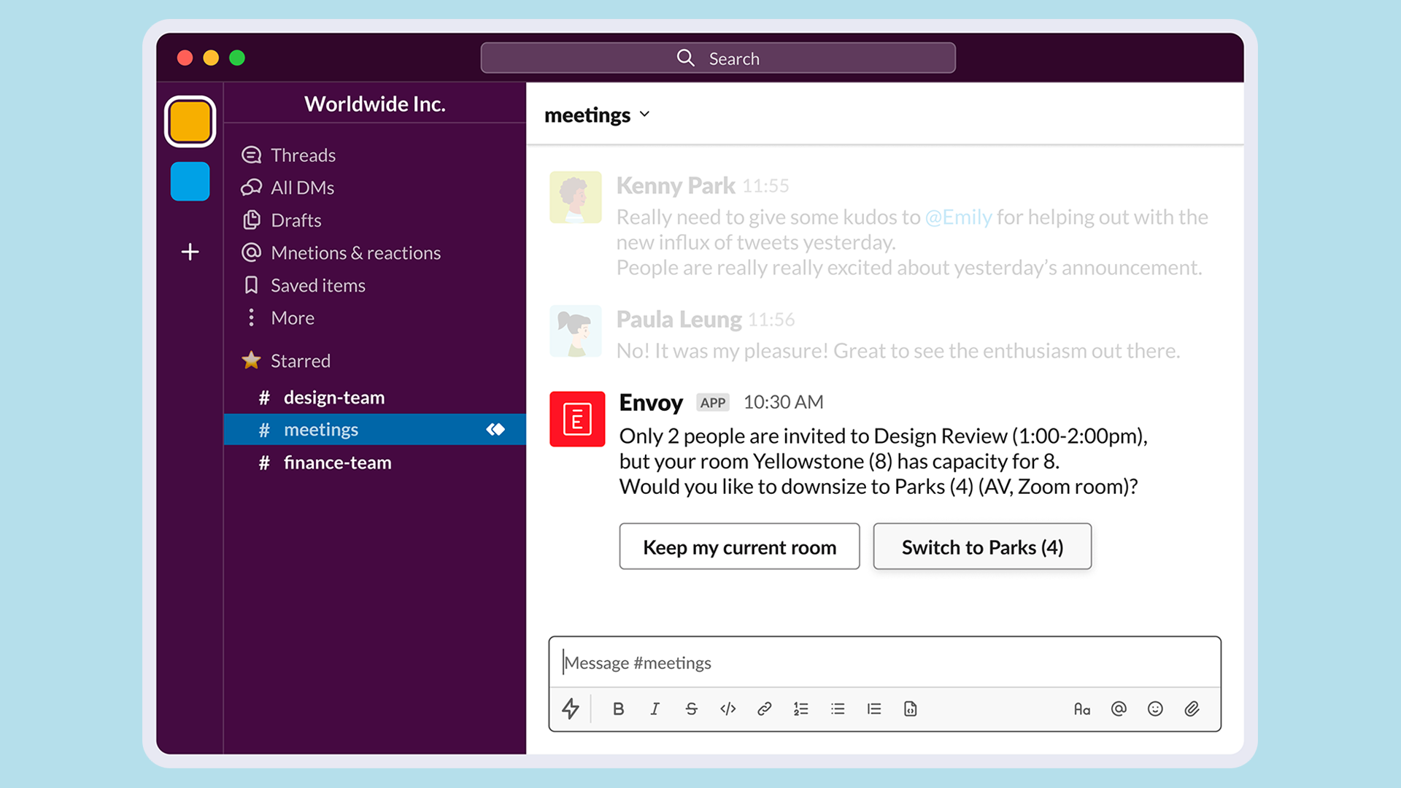Open emoji picker in composer
Screen dimensions: 1401x788
tap(1154, 708)
